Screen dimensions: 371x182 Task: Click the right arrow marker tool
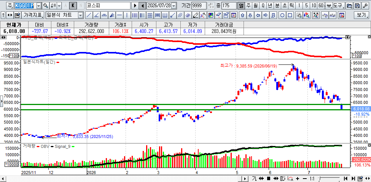[x=266, y=16]
